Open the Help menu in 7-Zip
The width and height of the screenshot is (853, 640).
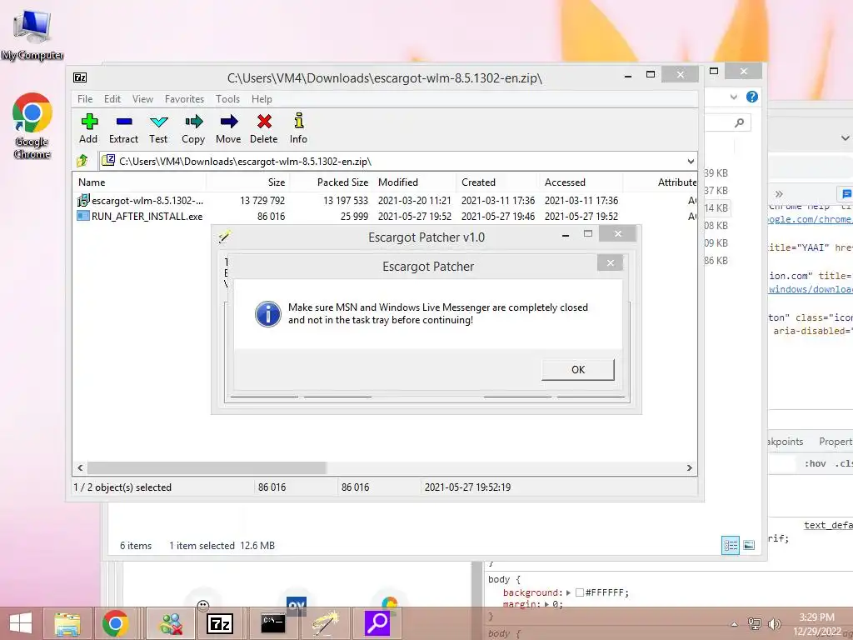coord(262,99)
